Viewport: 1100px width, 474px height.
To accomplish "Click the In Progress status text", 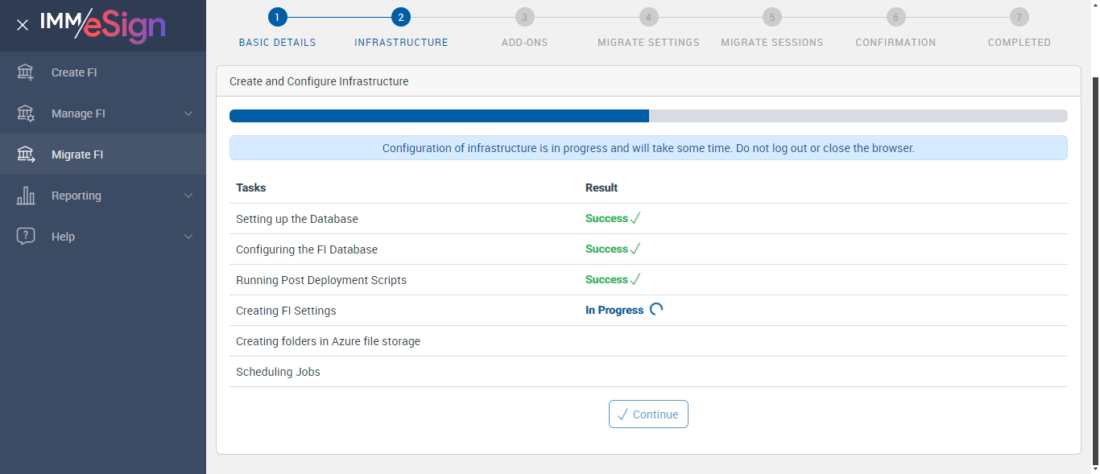I will (x=614, y=310).
